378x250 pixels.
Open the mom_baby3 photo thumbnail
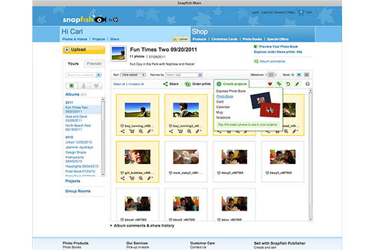[x=186, y=157]
